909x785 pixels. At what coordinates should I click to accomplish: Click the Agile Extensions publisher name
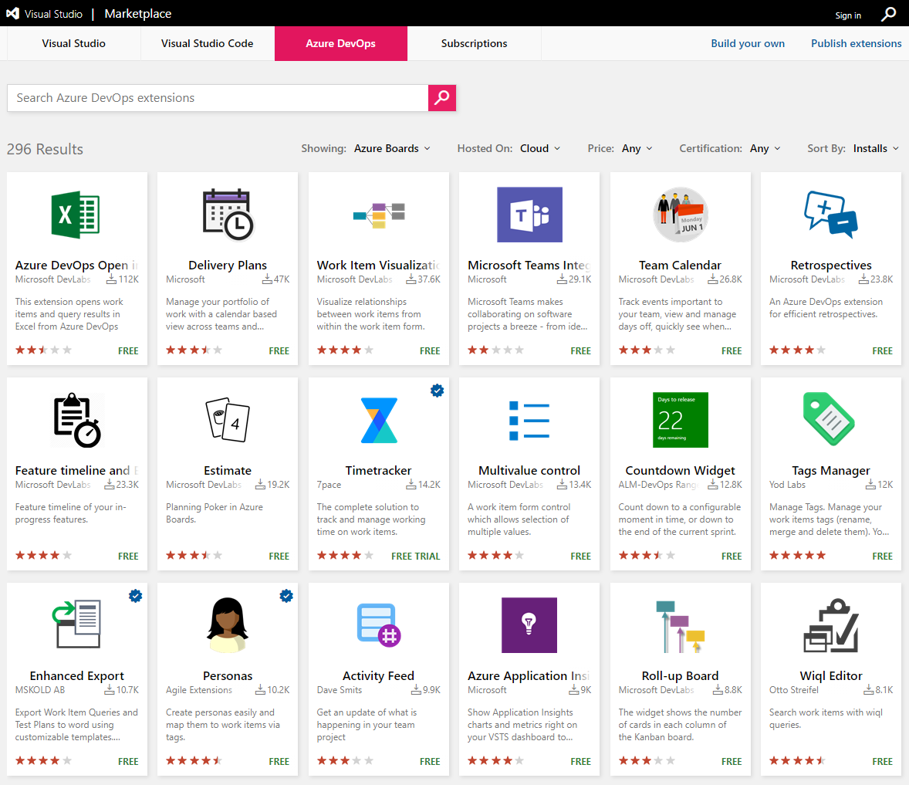pos(199,690)
